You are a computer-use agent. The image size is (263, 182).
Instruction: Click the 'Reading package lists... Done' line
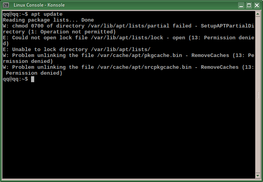48,20
